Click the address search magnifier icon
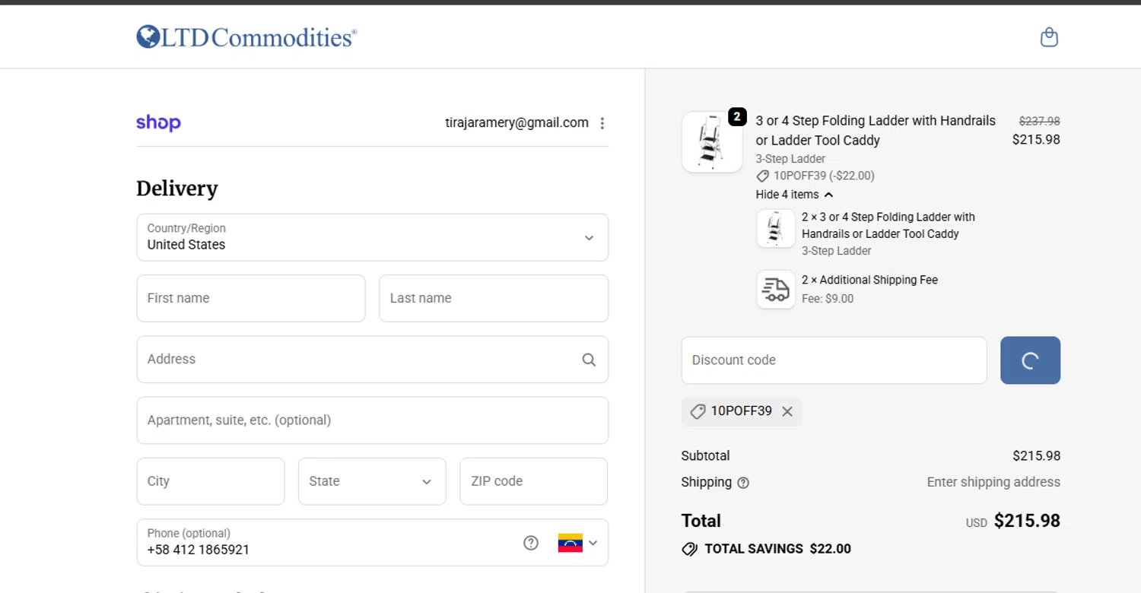The width and height of the screenshot is (1141, 593). pyautogui.click(x=589, y=360)
